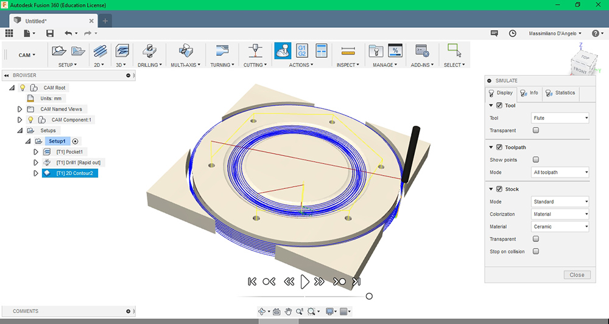
Task: Open the ACTIONS menu
Action: (x=301, y=65)
